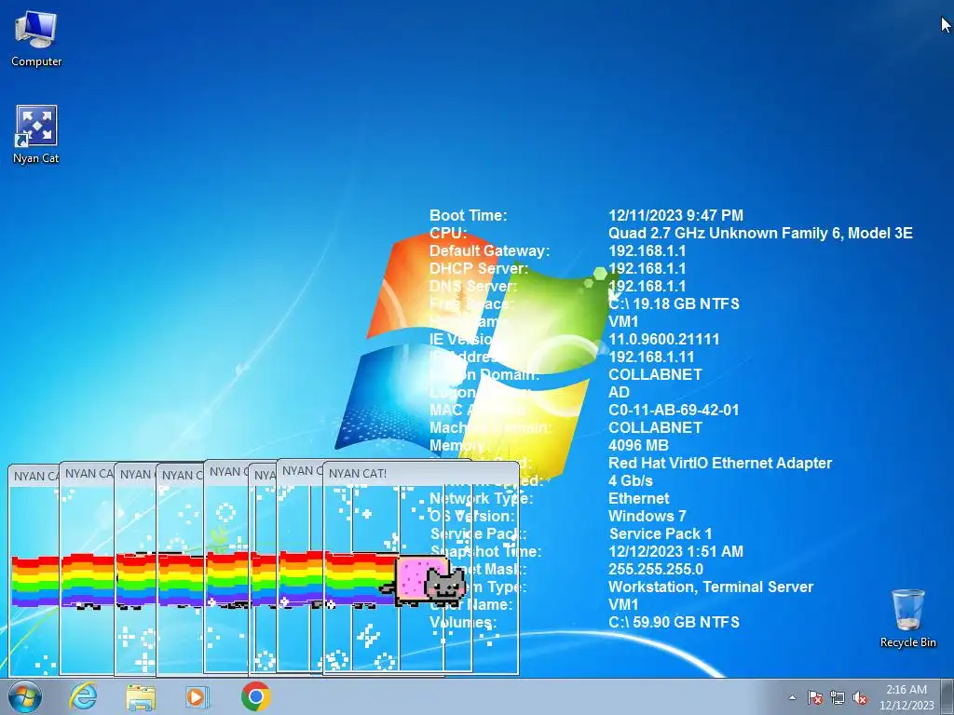Launch Google Chrome from the taskbar
954x715 pixels.
(x=255, y=696)
